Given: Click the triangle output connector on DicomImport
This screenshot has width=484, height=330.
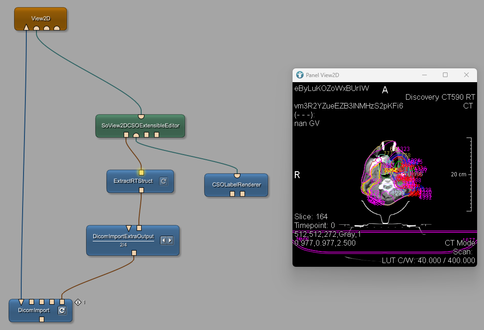Looking at the screenshot, I should (21, 302).
